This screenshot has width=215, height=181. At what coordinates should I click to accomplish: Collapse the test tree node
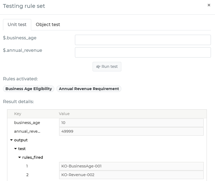(x=15, y=149)
